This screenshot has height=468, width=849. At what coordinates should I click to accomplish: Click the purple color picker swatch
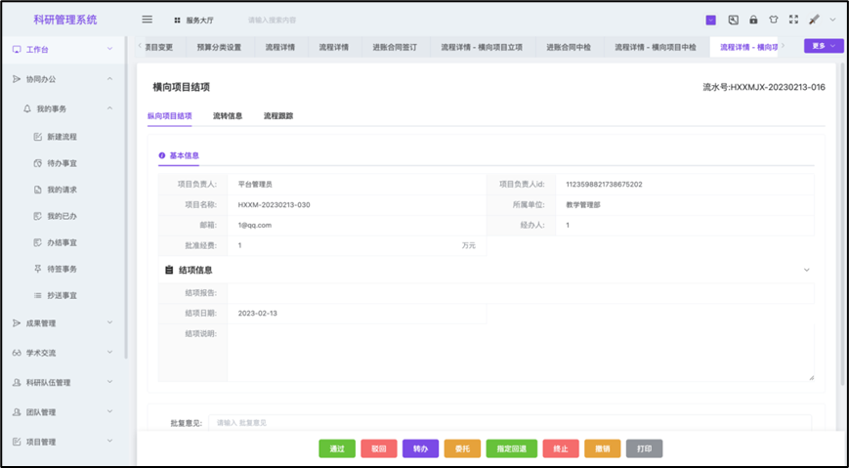(710, 20)
